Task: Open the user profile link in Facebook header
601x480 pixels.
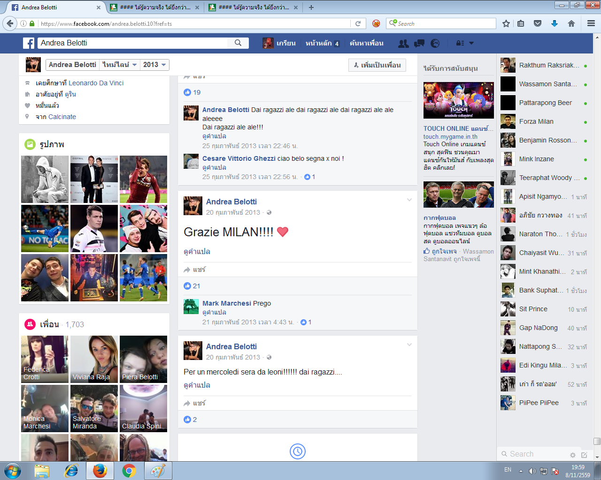Action: [279, 43]
